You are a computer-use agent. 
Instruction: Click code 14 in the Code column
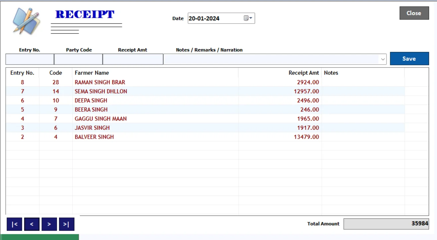click(x=56, y=91)
